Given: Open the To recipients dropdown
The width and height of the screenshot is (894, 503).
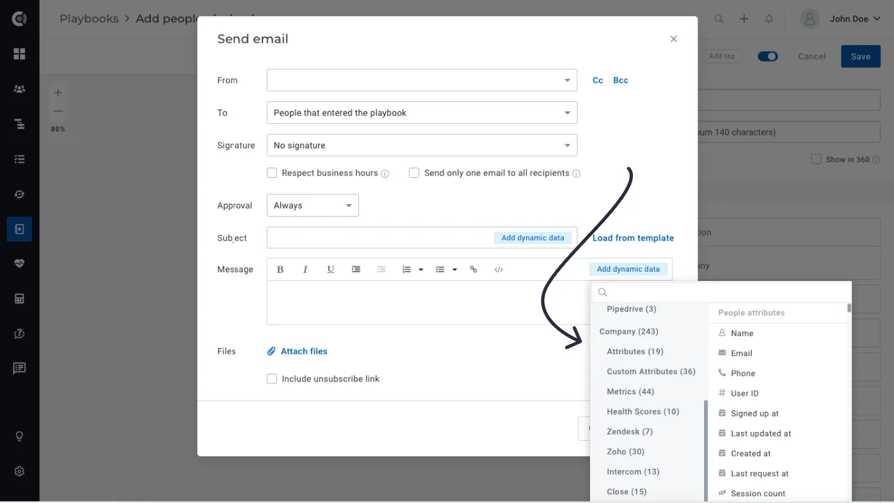Looking at the screenshot, I should (x=421, y=113).
